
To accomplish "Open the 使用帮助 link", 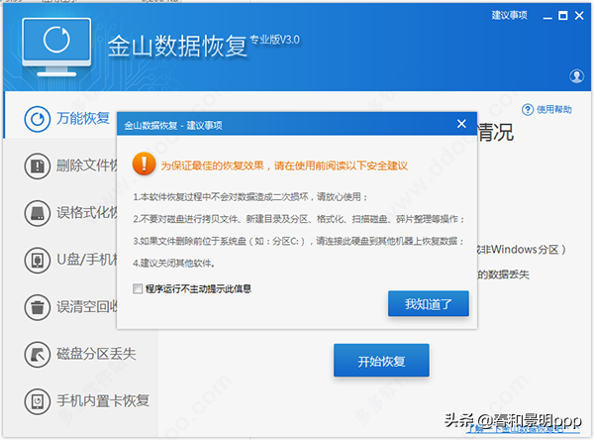I will tap(553, 110).
